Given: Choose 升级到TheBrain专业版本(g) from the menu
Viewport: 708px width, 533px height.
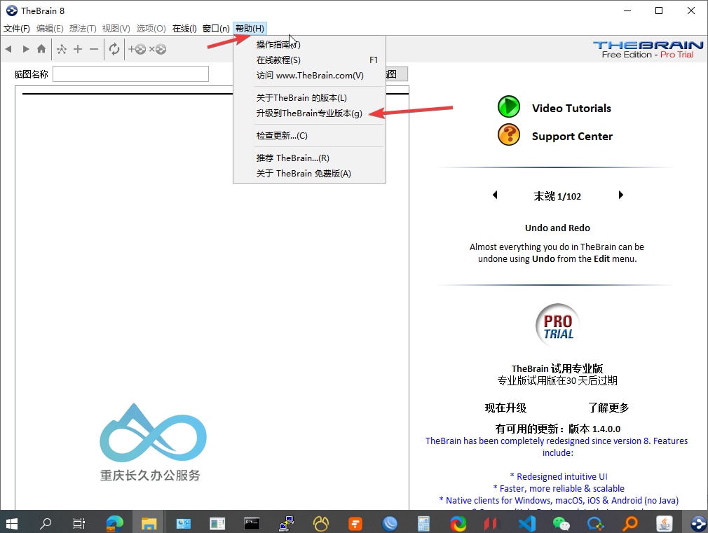Looking at the screenshot, I should (x=309, y=113).
